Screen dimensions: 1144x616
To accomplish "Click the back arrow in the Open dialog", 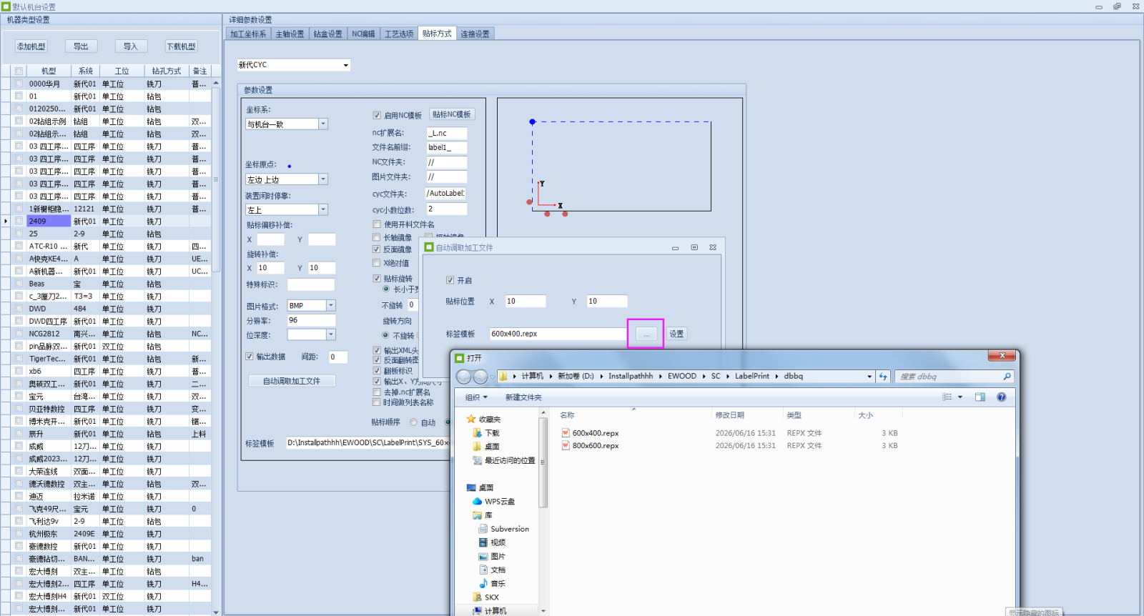I will [463, 377].
